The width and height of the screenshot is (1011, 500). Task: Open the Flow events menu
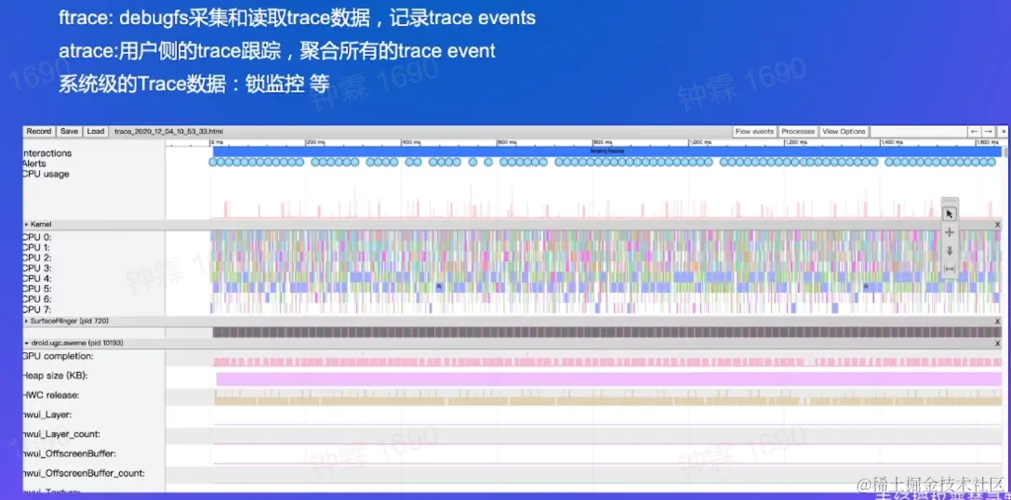[x=754, y=131]
